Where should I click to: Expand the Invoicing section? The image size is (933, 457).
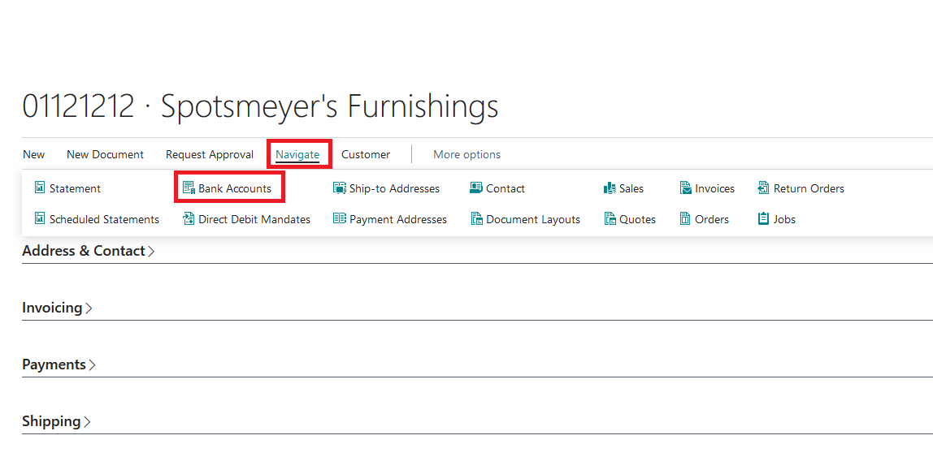click(57, 308)
